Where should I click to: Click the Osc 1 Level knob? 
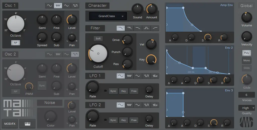(x=72, y=20)
